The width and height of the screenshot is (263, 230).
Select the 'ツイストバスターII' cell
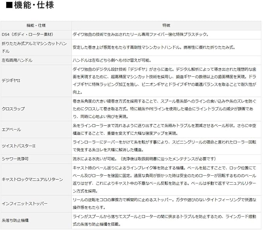click(36, 146)
